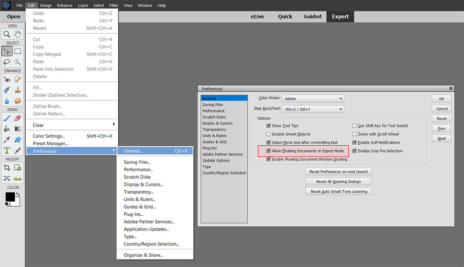
Task: Click Reset All Warning Dialogs
Action: (x=339, y=181)
